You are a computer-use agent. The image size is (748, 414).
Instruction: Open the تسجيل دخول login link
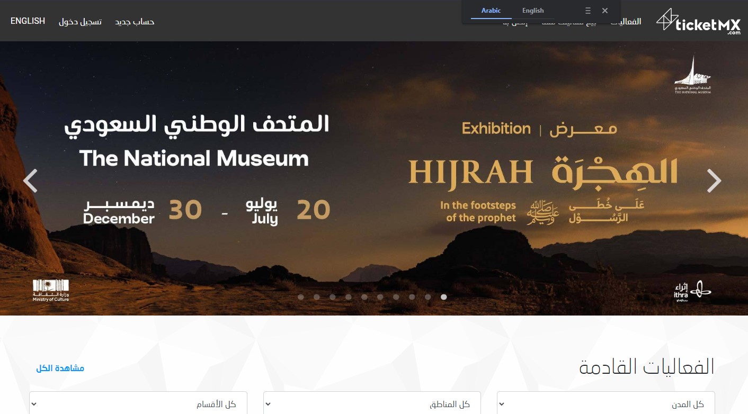point(80,22)
